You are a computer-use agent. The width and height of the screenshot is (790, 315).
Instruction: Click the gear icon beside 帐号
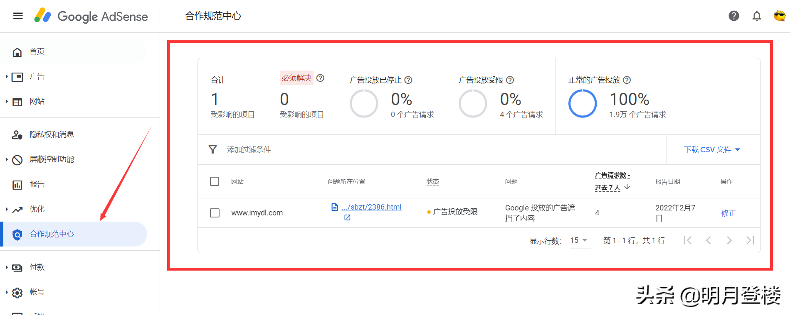[17, 293]
